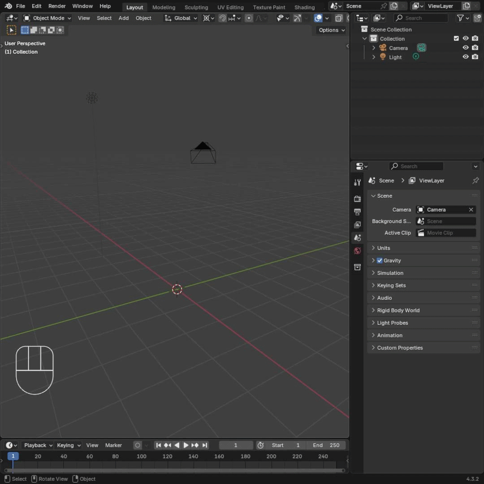Image resolution: width=484 pixels, height=484 pixels.
Task: Open the Tool properties tab
Action: (357, 182)
